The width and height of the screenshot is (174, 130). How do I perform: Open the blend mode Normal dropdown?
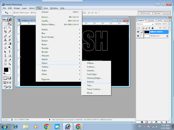pyautogui.click(x=145, y=24)
